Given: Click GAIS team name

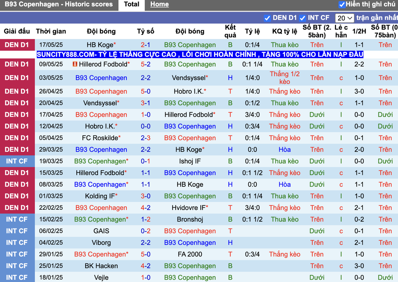Looking at the screenshot, I should coord(101,231).
